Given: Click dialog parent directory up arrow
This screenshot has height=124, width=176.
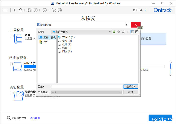Looking at the screenshot, I should coord(123,32).
